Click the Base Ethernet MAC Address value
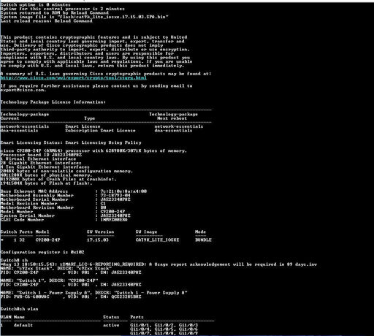The image size is (374, 336). [x=123, y=191]
